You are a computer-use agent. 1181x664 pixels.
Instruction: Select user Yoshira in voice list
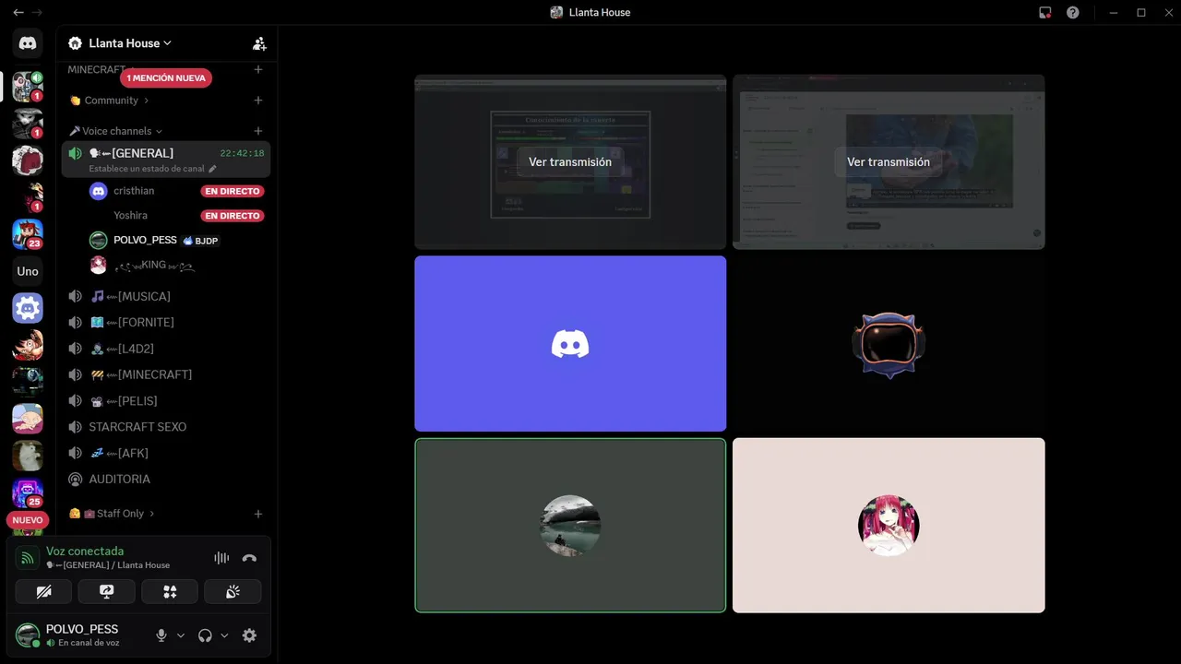(175, 216)
